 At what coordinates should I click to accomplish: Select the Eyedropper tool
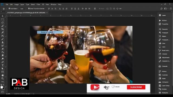tap(2, 32)
